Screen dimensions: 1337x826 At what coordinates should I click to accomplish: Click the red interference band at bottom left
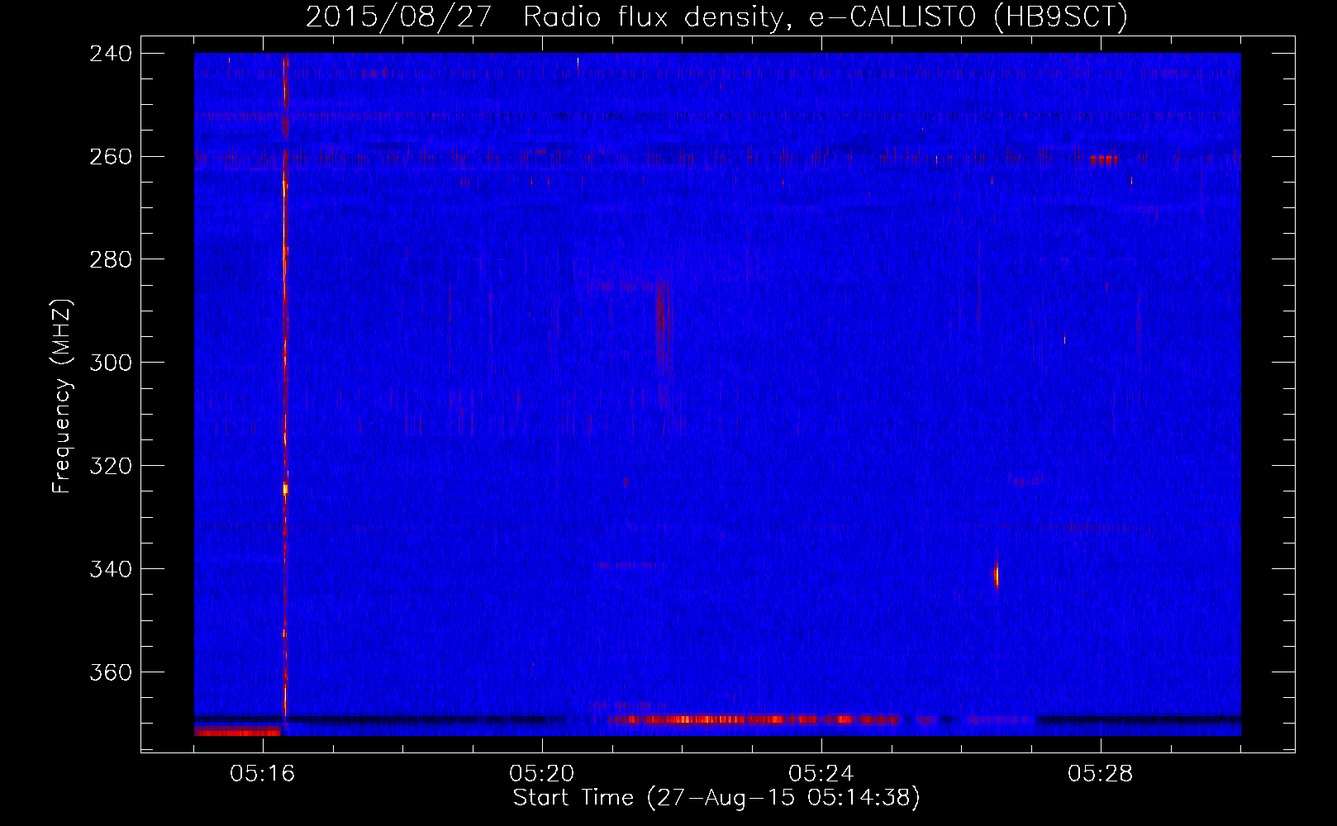pos(238,732)
